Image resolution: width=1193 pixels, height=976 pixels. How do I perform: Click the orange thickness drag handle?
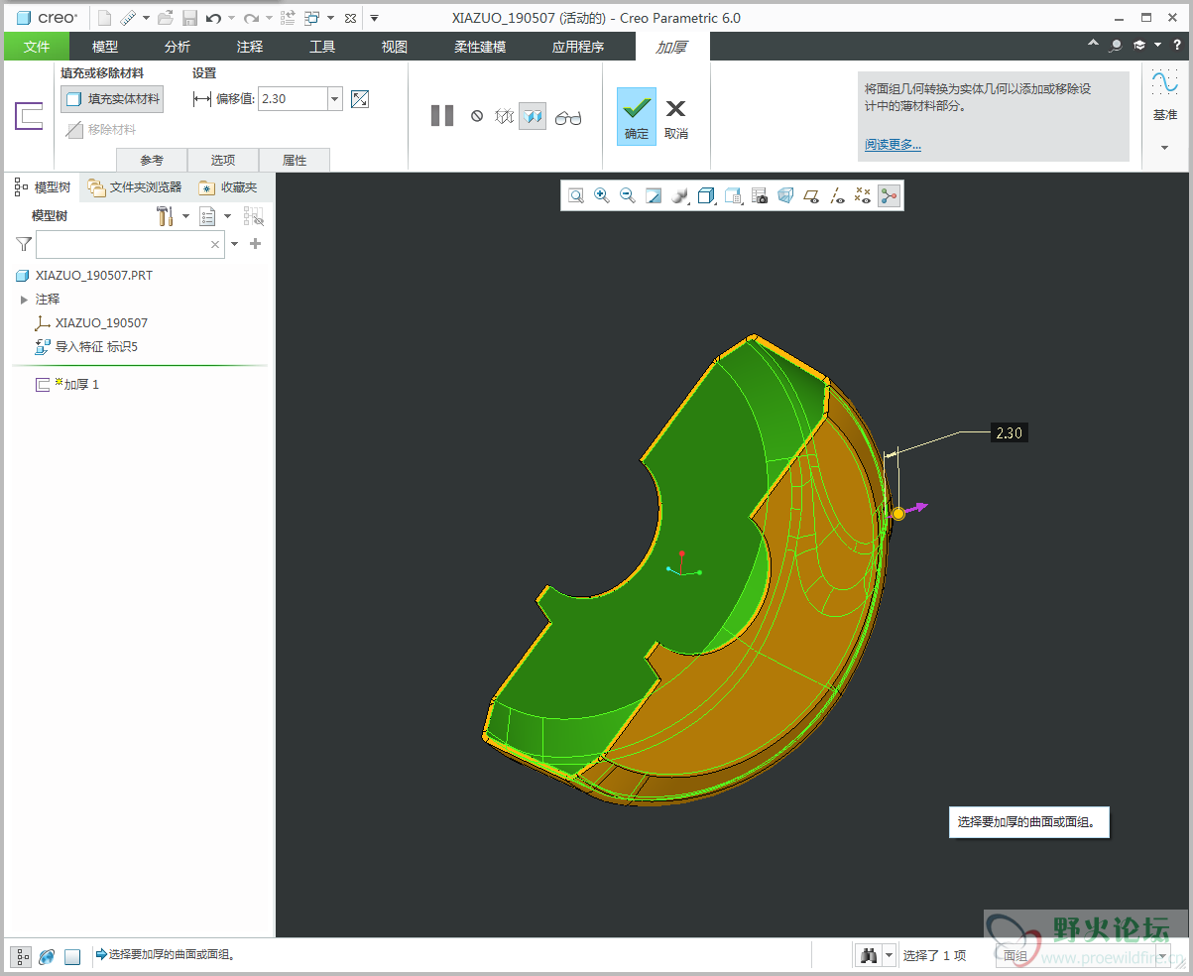(898, 513)
